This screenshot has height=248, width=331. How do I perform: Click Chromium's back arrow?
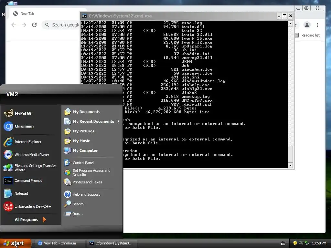coord(14,25)
